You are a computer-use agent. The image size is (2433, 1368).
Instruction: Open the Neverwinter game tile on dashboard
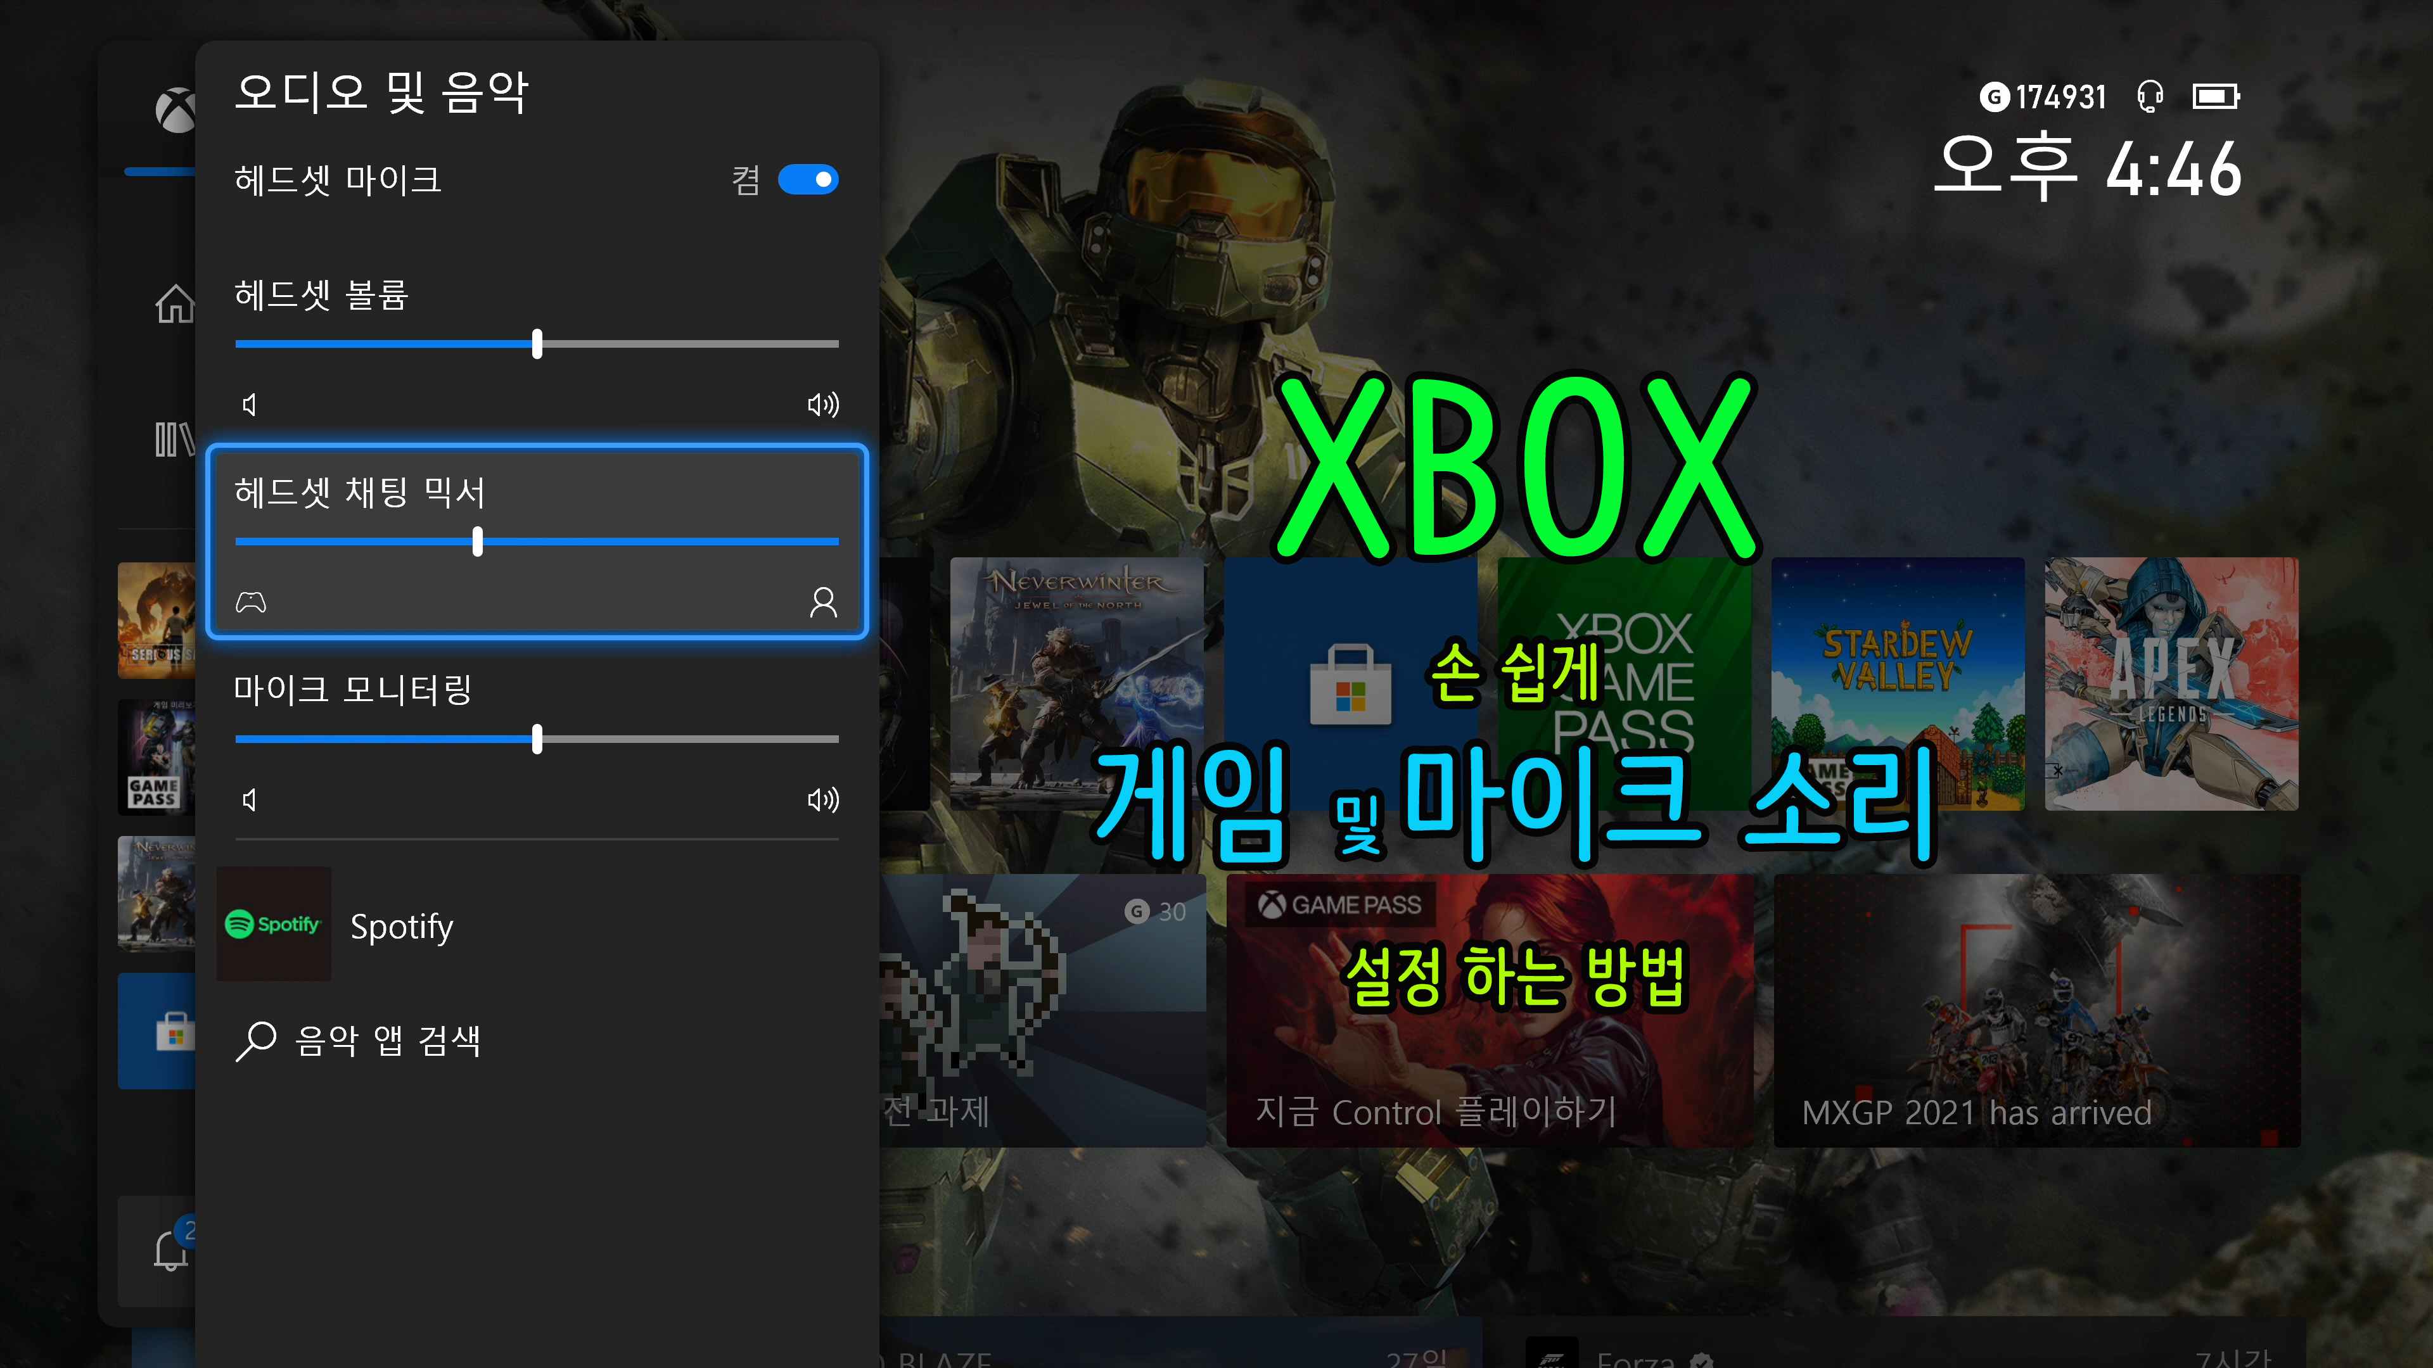click(x=1076, y=683)
